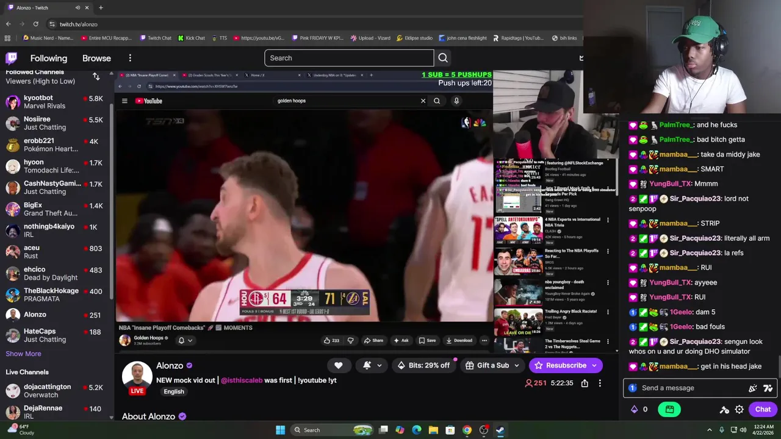The width and height of the screenshot is (781, 439).
Task: Select kyootbot in followed channels
Action: pos(55,102)
